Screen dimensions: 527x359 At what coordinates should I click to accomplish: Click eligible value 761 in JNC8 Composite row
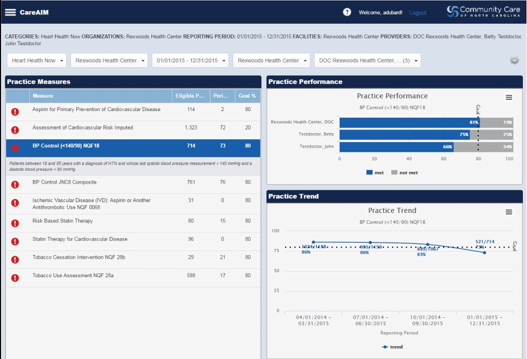[x=191, y=182]
